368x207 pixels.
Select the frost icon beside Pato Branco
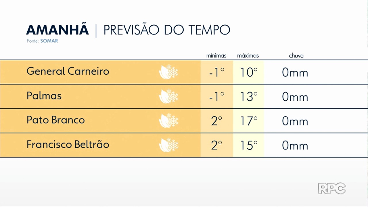[169, 120]
